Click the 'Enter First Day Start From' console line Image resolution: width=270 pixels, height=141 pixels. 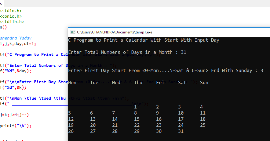pos(166,70)
